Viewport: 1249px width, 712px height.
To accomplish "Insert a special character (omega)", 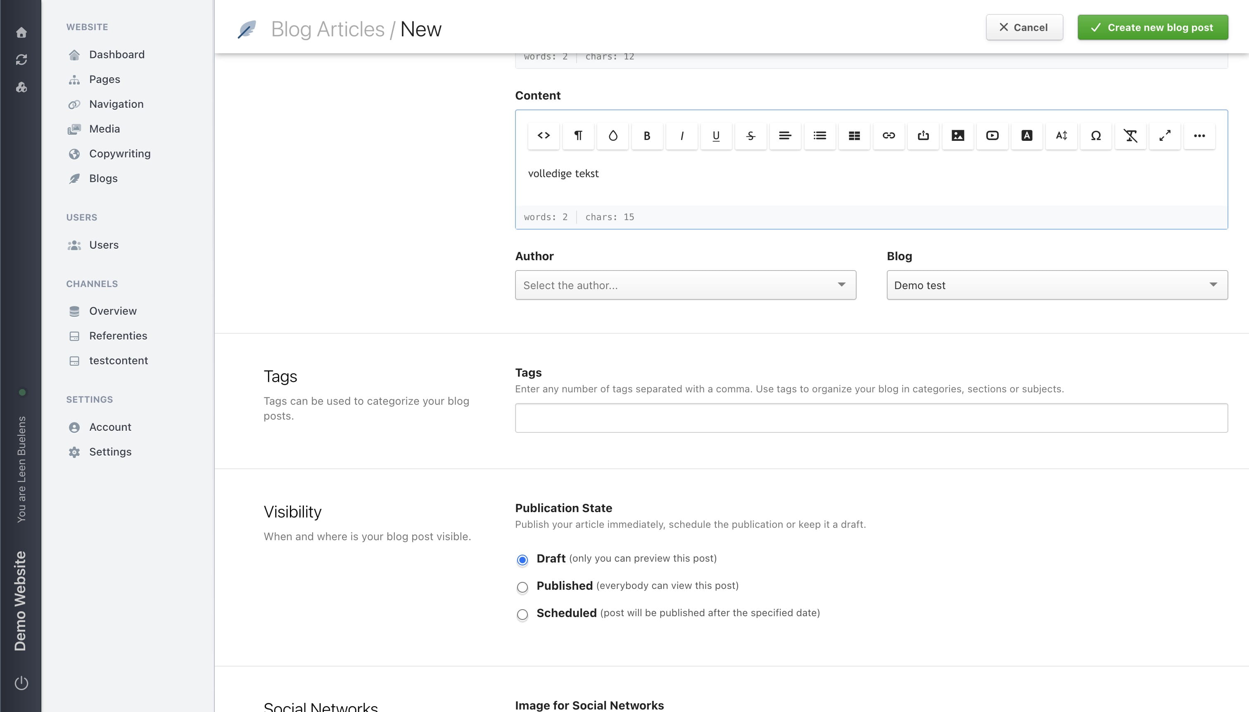I will pos(1095,135).
